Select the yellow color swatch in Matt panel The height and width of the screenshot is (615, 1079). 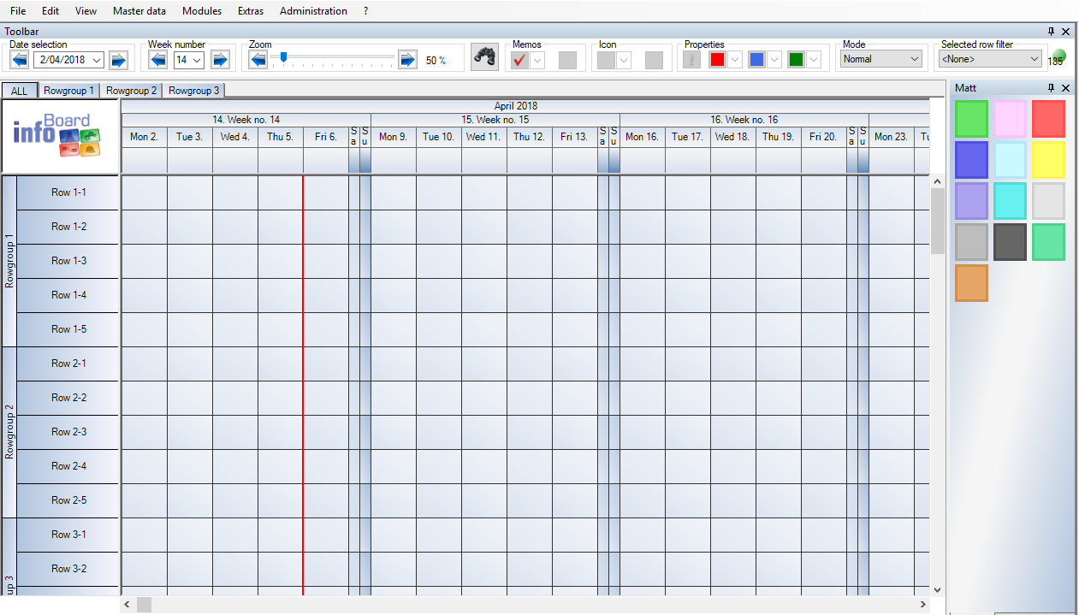1048,160
